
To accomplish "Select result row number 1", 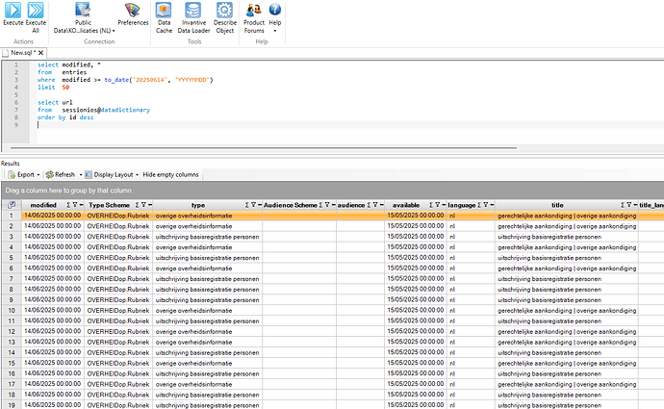I will 12,216.
